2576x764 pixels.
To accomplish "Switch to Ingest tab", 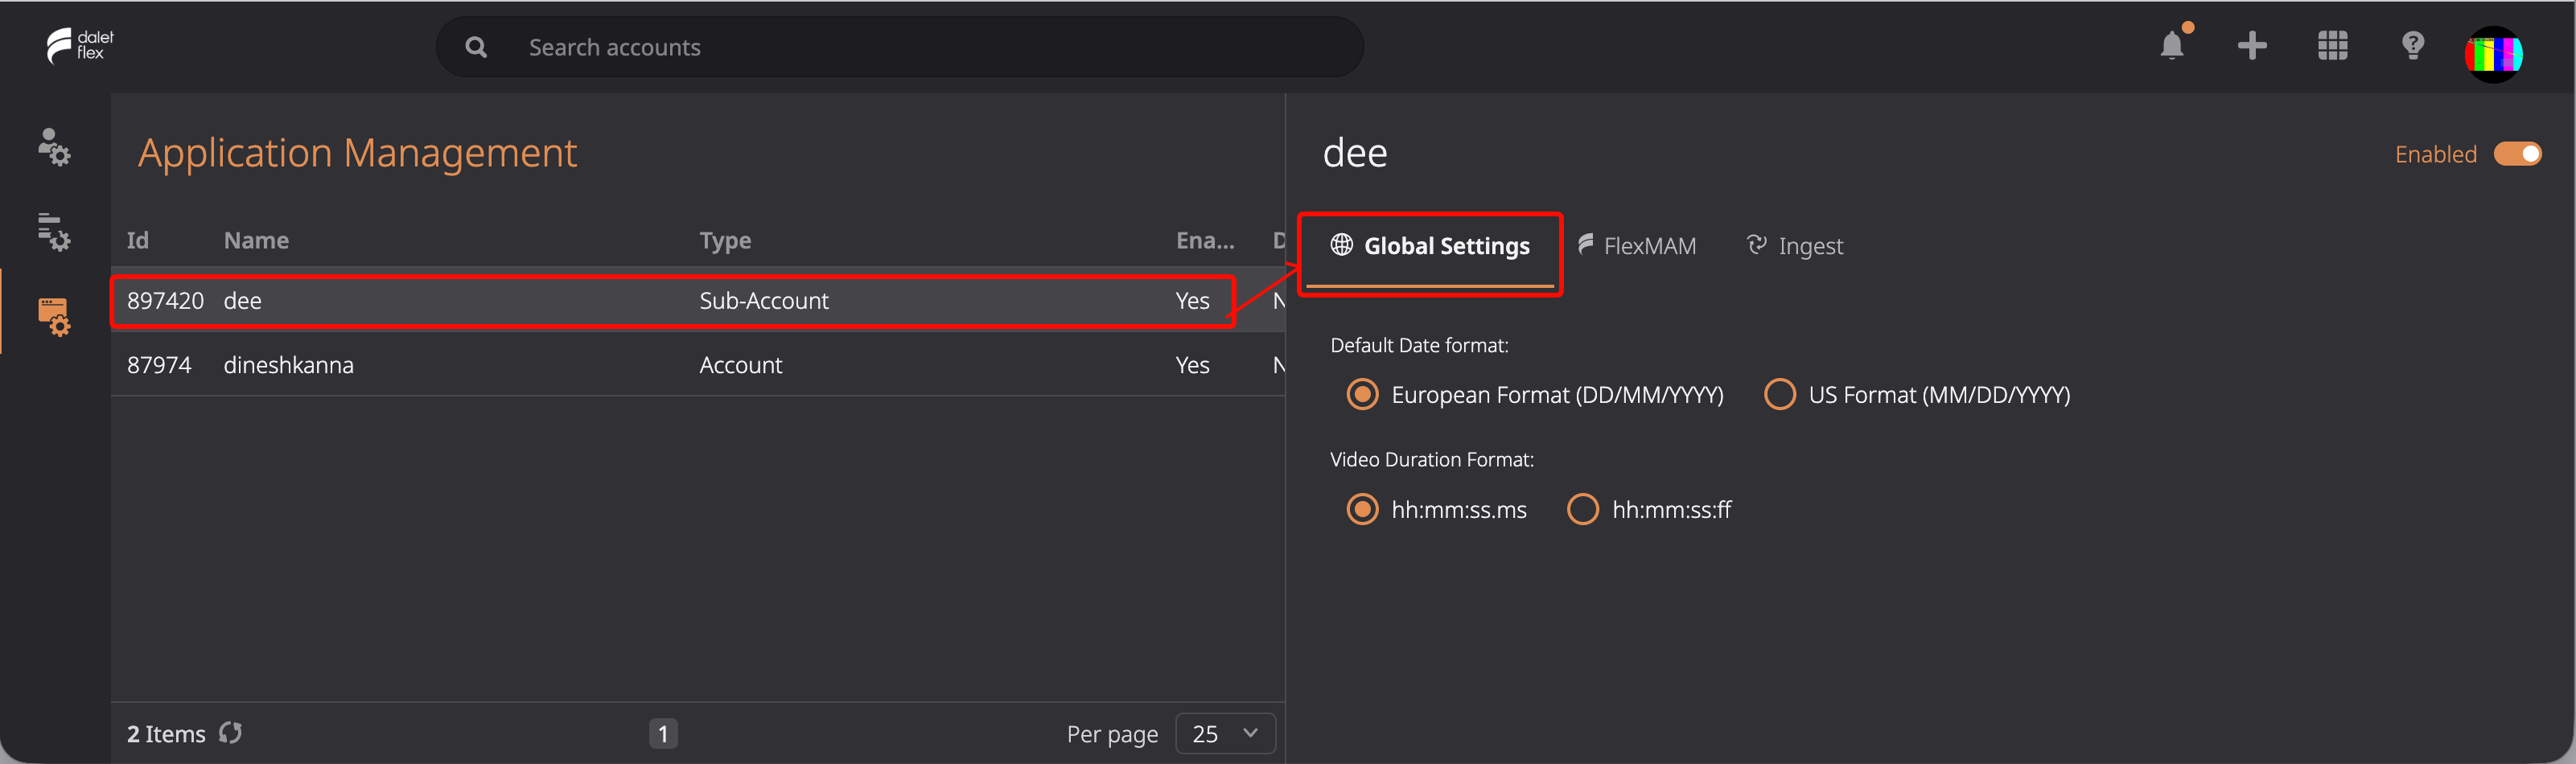I will point(1795,246).
